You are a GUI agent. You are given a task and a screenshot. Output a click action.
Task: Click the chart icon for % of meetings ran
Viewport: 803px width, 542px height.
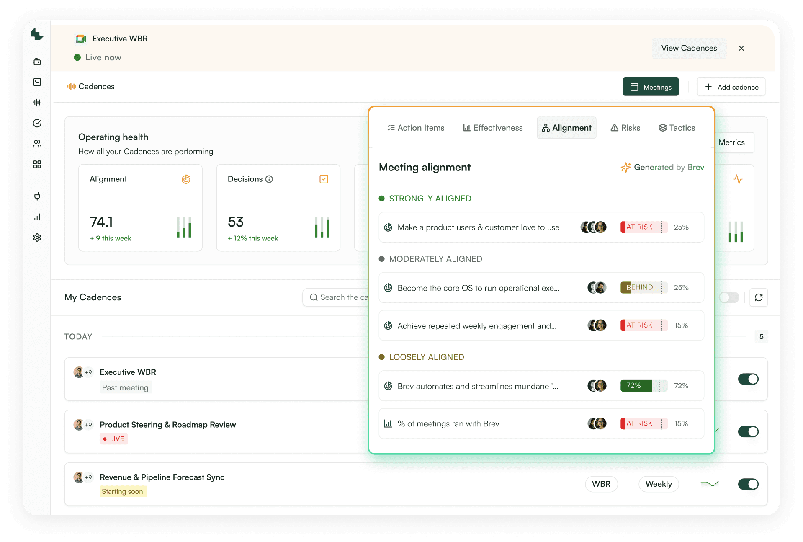pyautogui.click(x=388, y=423)
